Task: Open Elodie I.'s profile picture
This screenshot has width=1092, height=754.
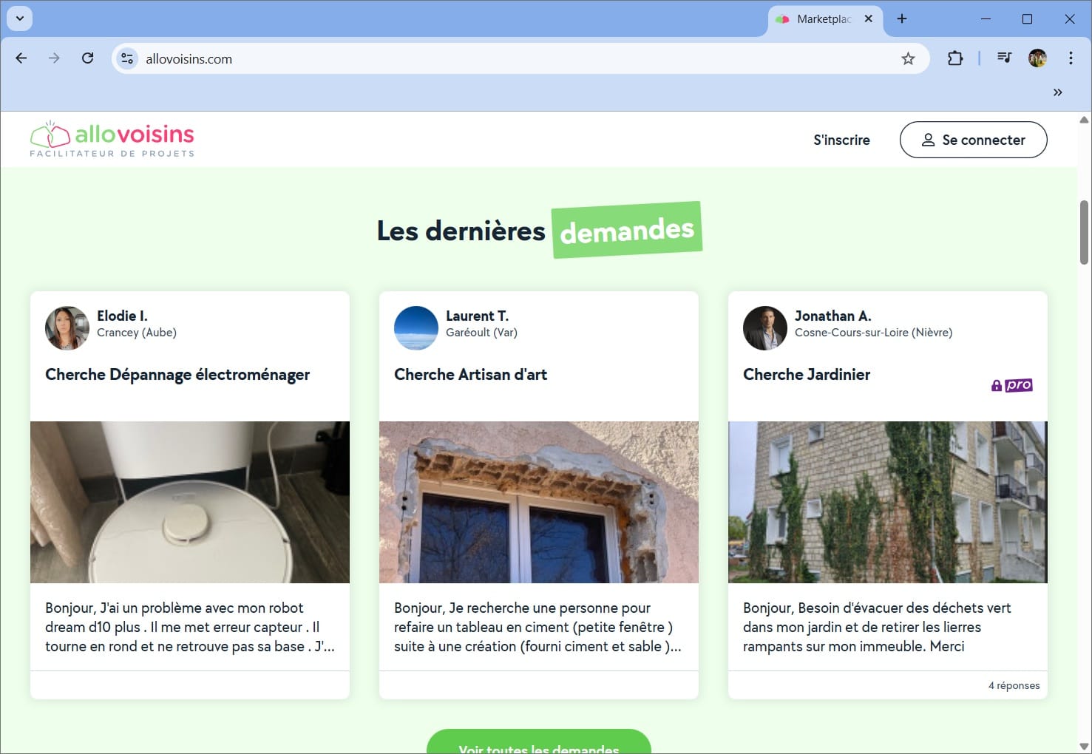Action: (x=67, y=327)
